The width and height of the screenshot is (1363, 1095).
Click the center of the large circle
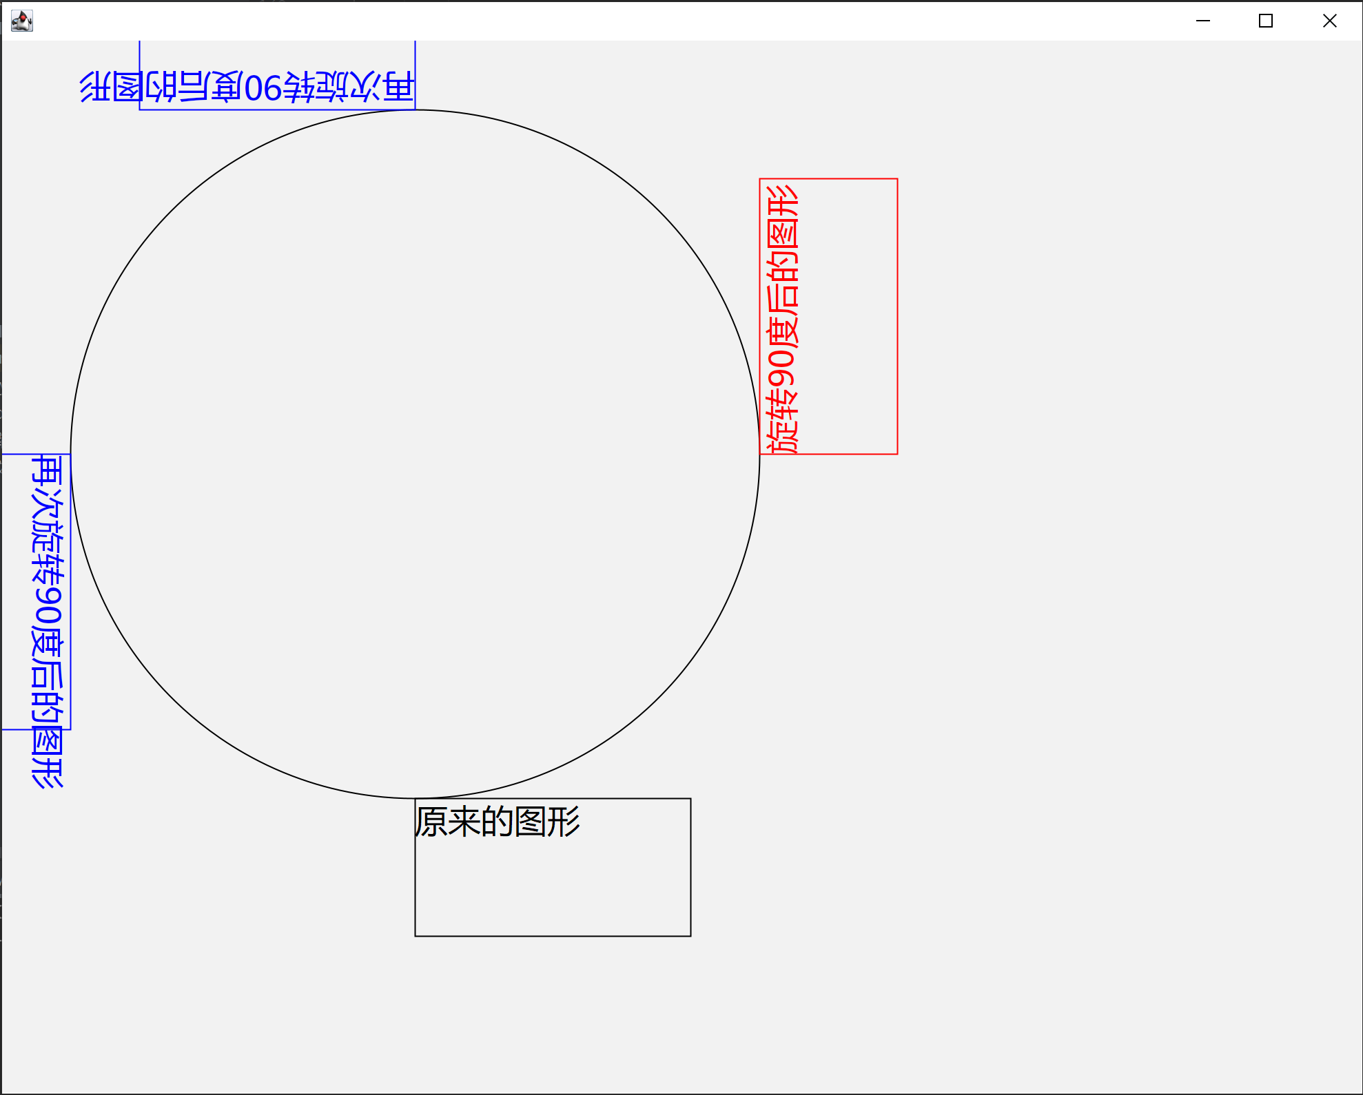click(415, 454)
